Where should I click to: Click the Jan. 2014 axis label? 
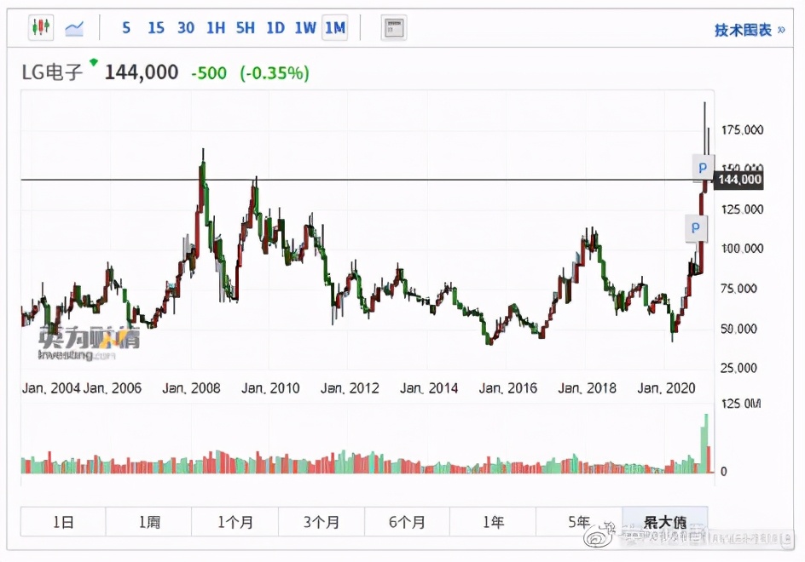point(429,387)
